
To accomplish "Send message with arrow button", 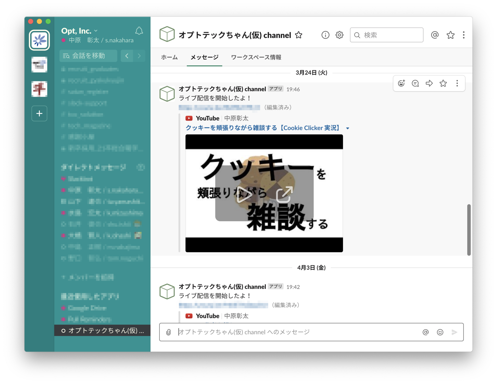I will pos(455,332).
